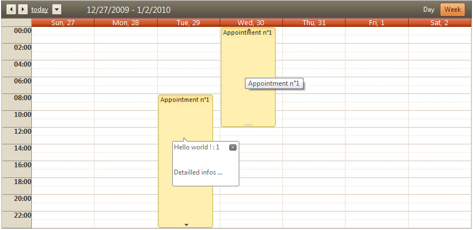Click the Detailled infos text in popup
The width and height of the screenshot is (473, 230).
click(198, 172)
